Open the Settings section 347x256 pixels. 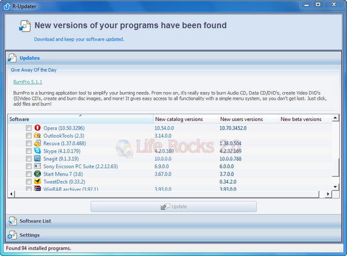[x=173, y=235]
